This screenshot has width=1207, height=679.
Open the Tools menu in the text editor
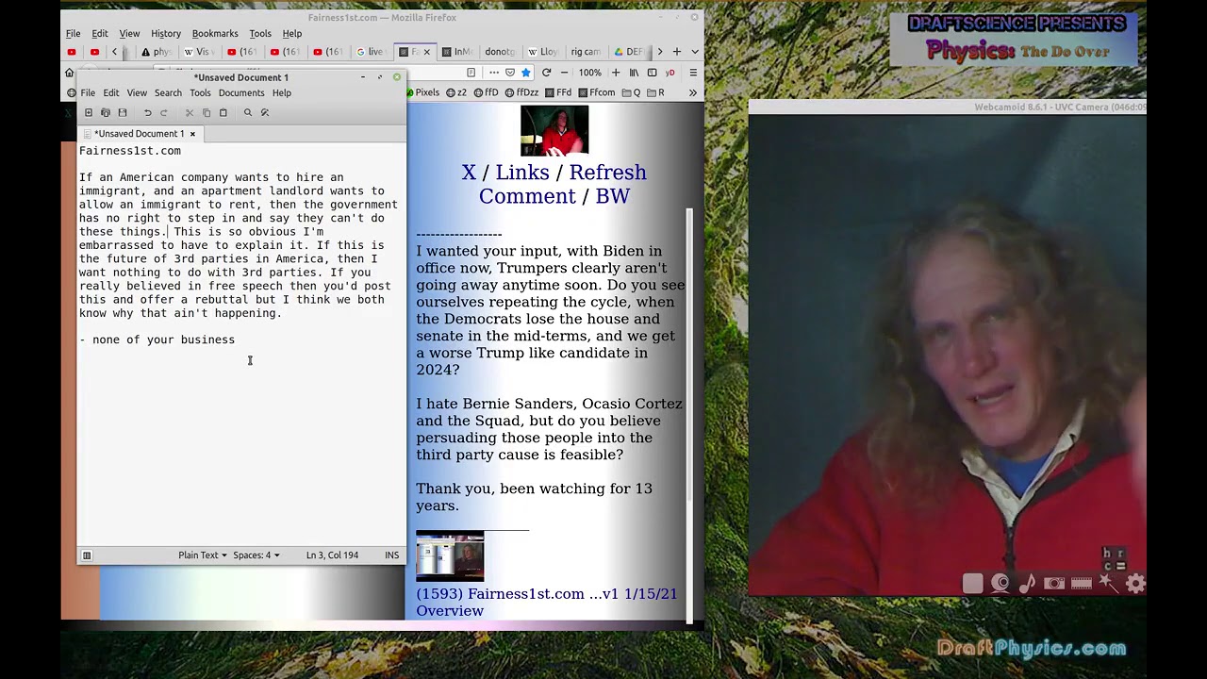pos(200,92)
